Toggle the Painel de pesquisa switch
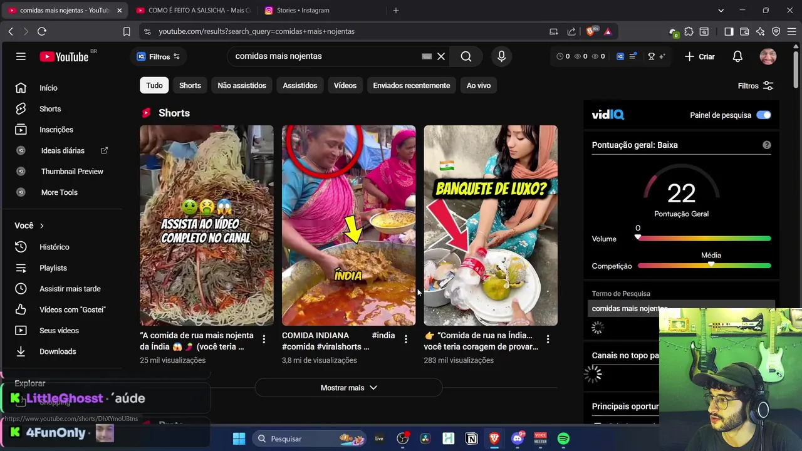The width and height of the screenshot is (802, 451). pyautogui.click(x=763, y=115)
